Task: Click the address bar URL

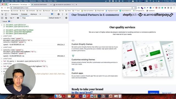Action: click(x=21, y=8)
